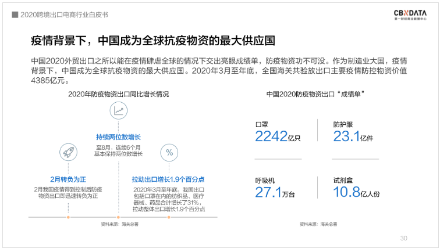Select the middle orange timeline dot
This screenshot has width=440, height=252.
[x=119, y=217]
